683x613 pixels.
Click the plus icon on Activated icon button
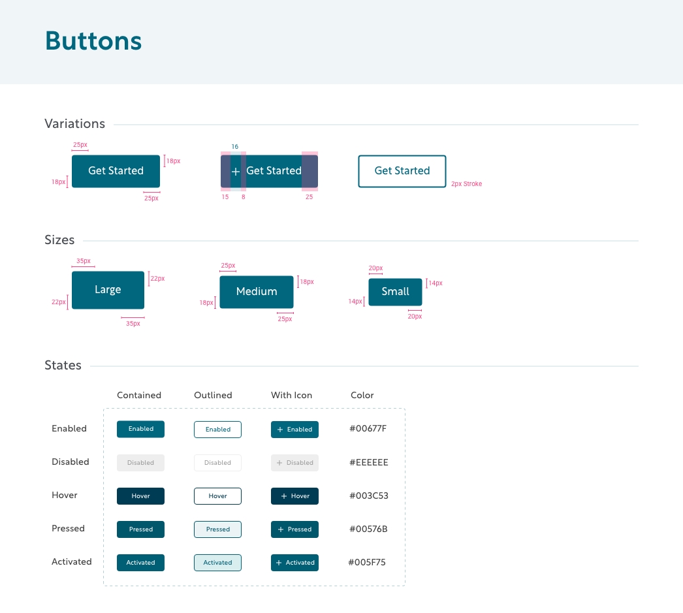point(279,563)
